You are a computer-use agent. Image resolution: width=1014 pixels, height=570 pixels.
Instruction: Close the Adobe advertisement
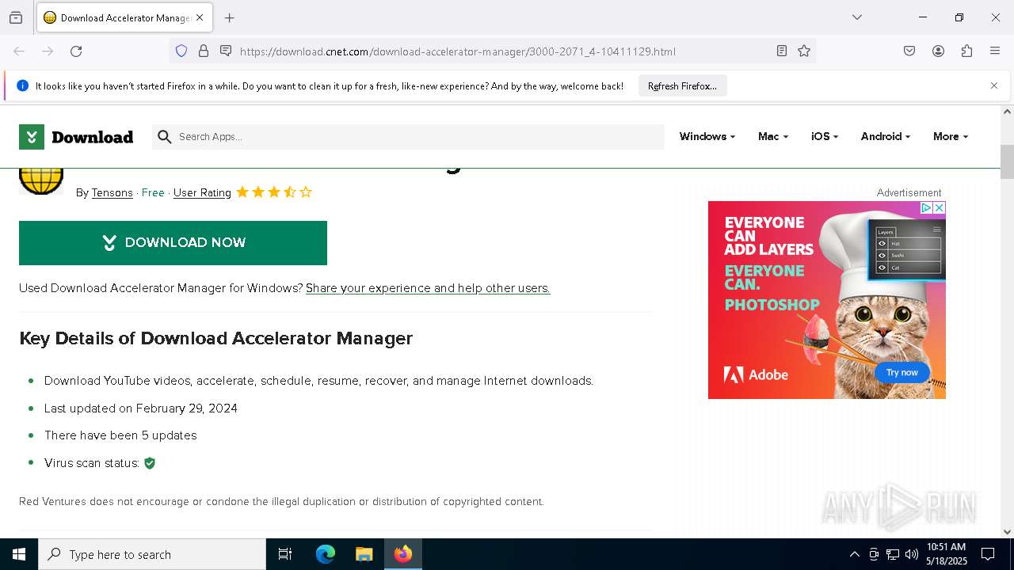pyautogui.click(x=939, y=207)
